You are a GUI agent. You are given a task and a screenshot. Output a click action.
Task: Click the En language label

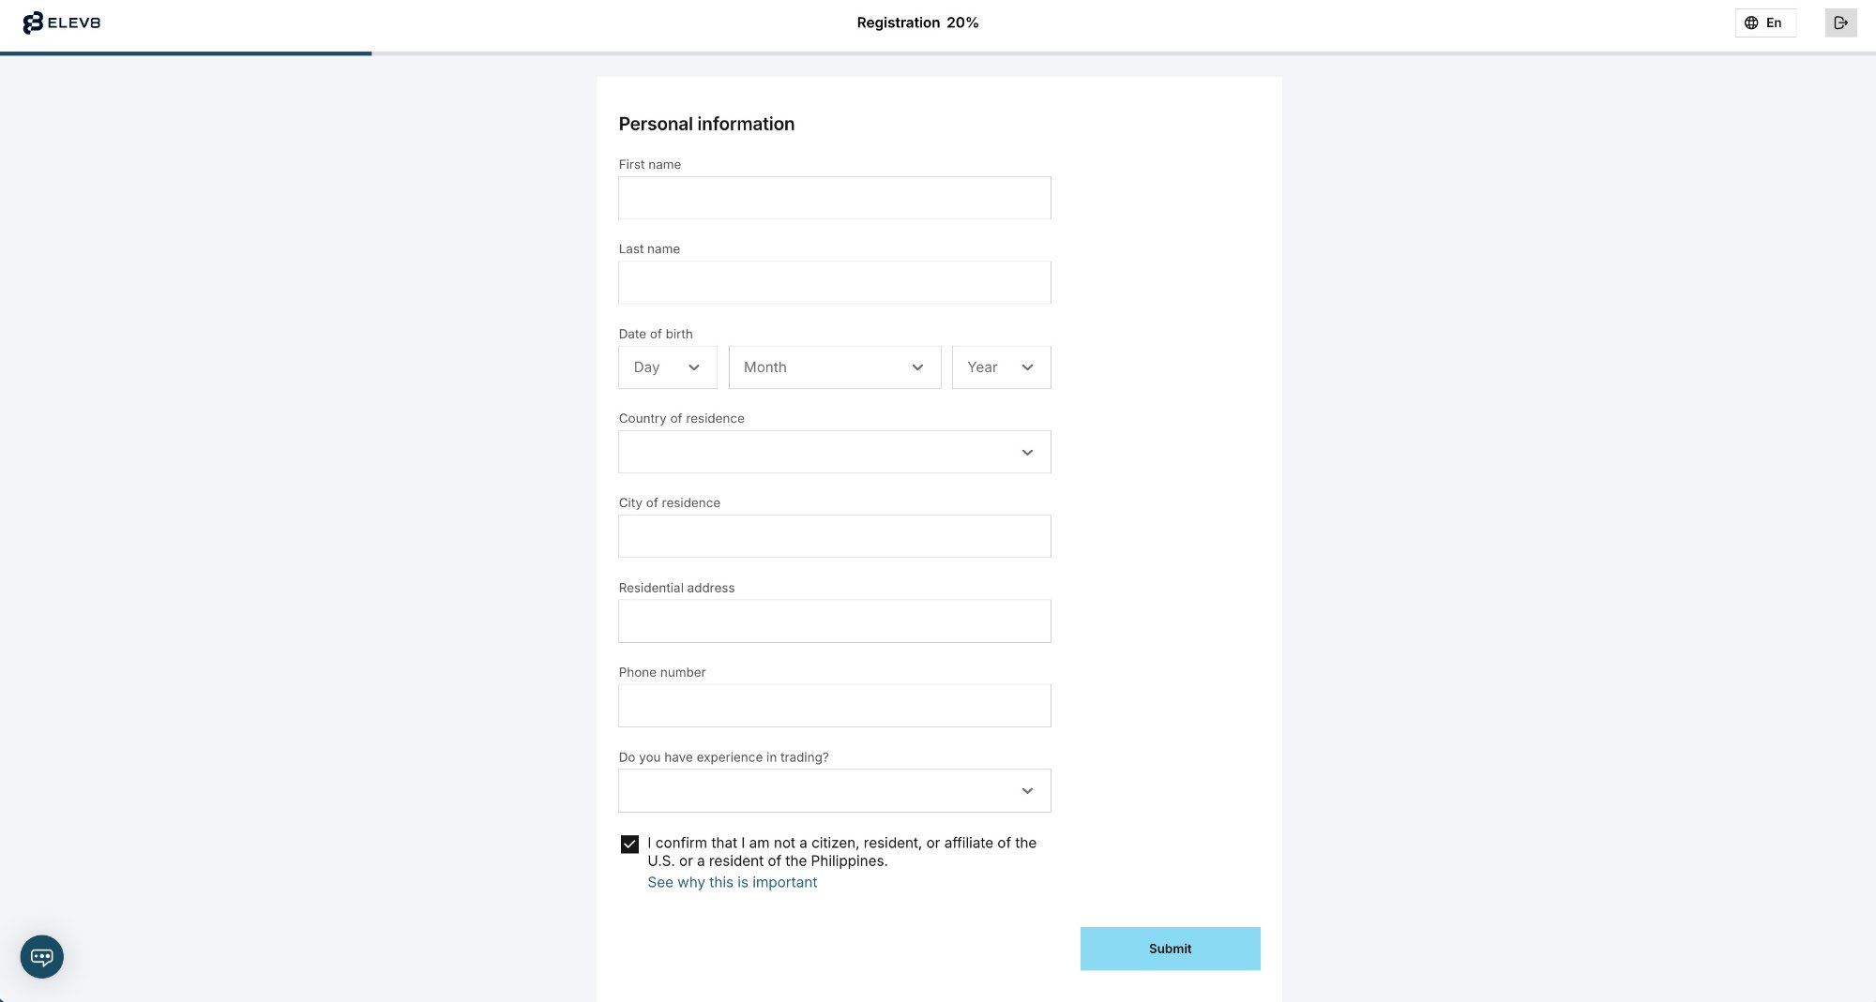coord(1775,22)
